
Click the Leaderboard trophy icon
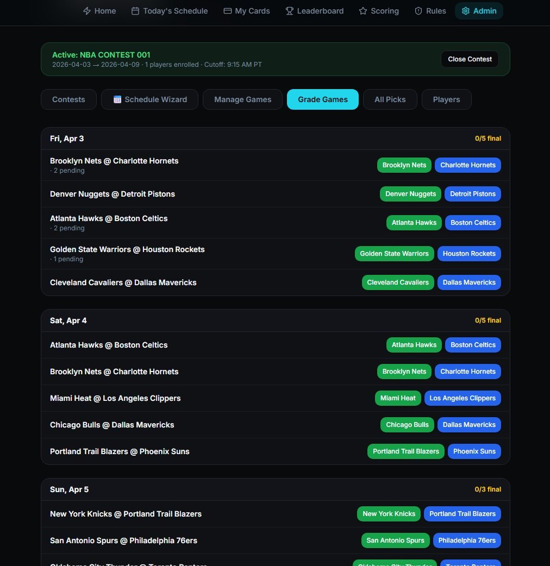pos(290,11)
